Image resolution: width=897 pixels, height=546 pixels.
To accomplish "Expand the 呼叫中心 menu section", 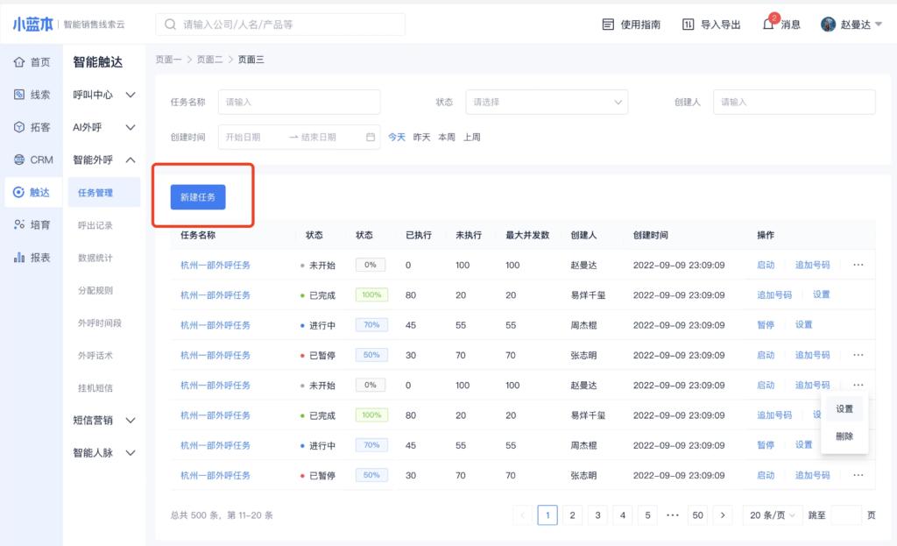I will (x=131, y=95).
